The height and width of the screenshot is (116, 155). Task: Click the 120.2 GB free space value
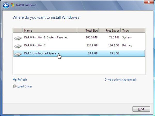(x=114, y=45)
